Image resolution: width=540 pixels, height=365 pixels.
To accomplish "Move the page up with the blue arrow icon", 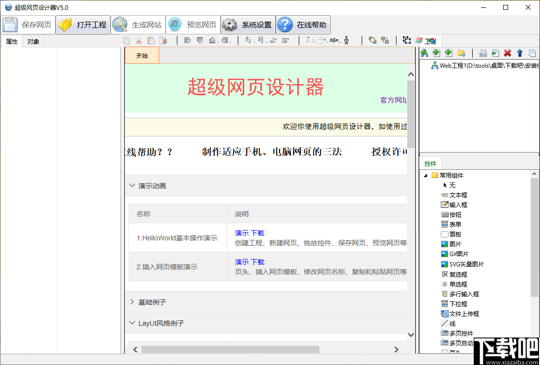I will pos(520,53).
